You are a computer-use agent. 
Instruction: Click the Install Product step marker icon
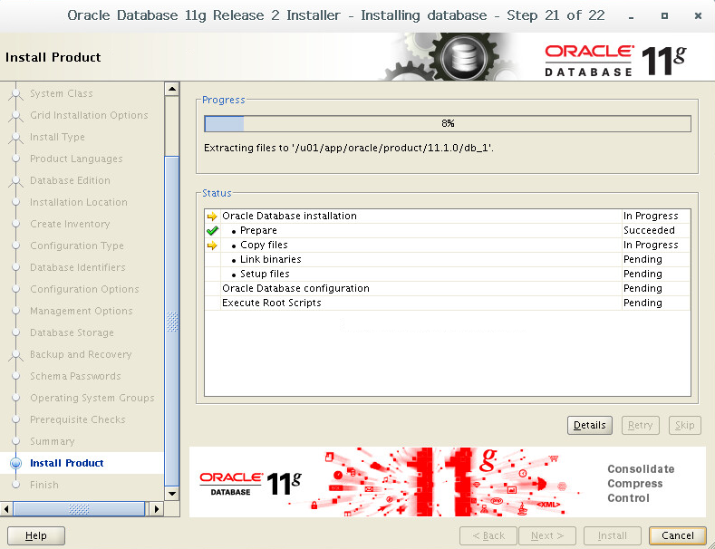tap(16, 463)
